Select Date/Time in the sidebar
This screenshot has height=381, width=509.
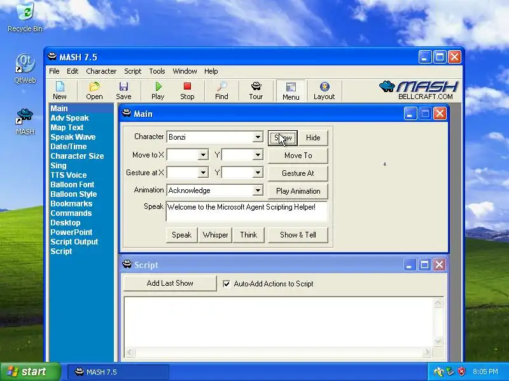coord(69,147)
